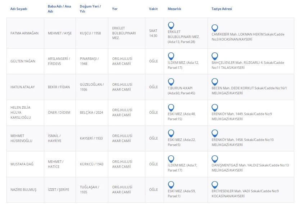Click the Taziye Adresi column header
The width and height of the screenshot is (304, 207).
tap(222, 9)
